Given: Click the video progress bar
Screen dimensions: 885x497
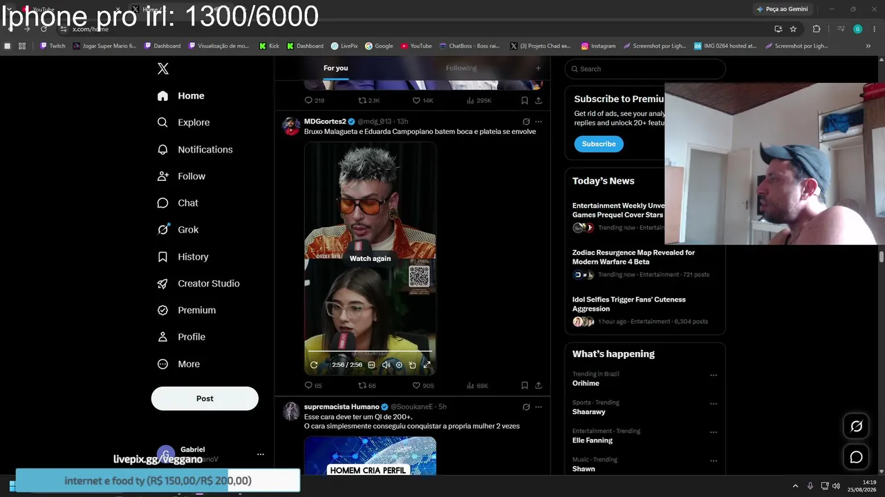Looking at the screenshot, I should pos(370,352).
